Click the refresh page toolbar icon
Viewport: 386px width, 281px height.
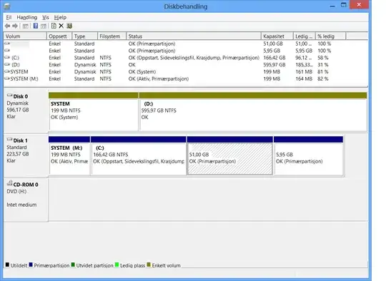coord(54,26)
